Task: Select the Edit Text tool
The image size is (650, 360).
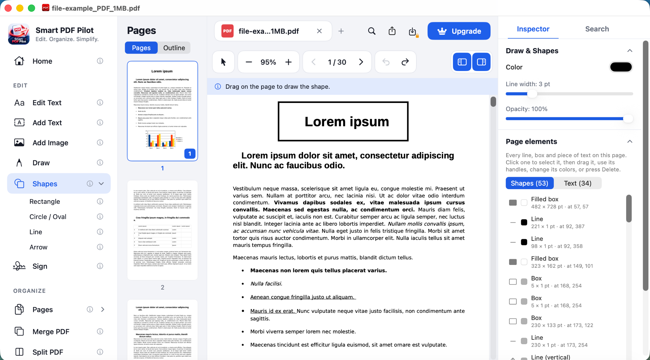Action: point(59,103)
